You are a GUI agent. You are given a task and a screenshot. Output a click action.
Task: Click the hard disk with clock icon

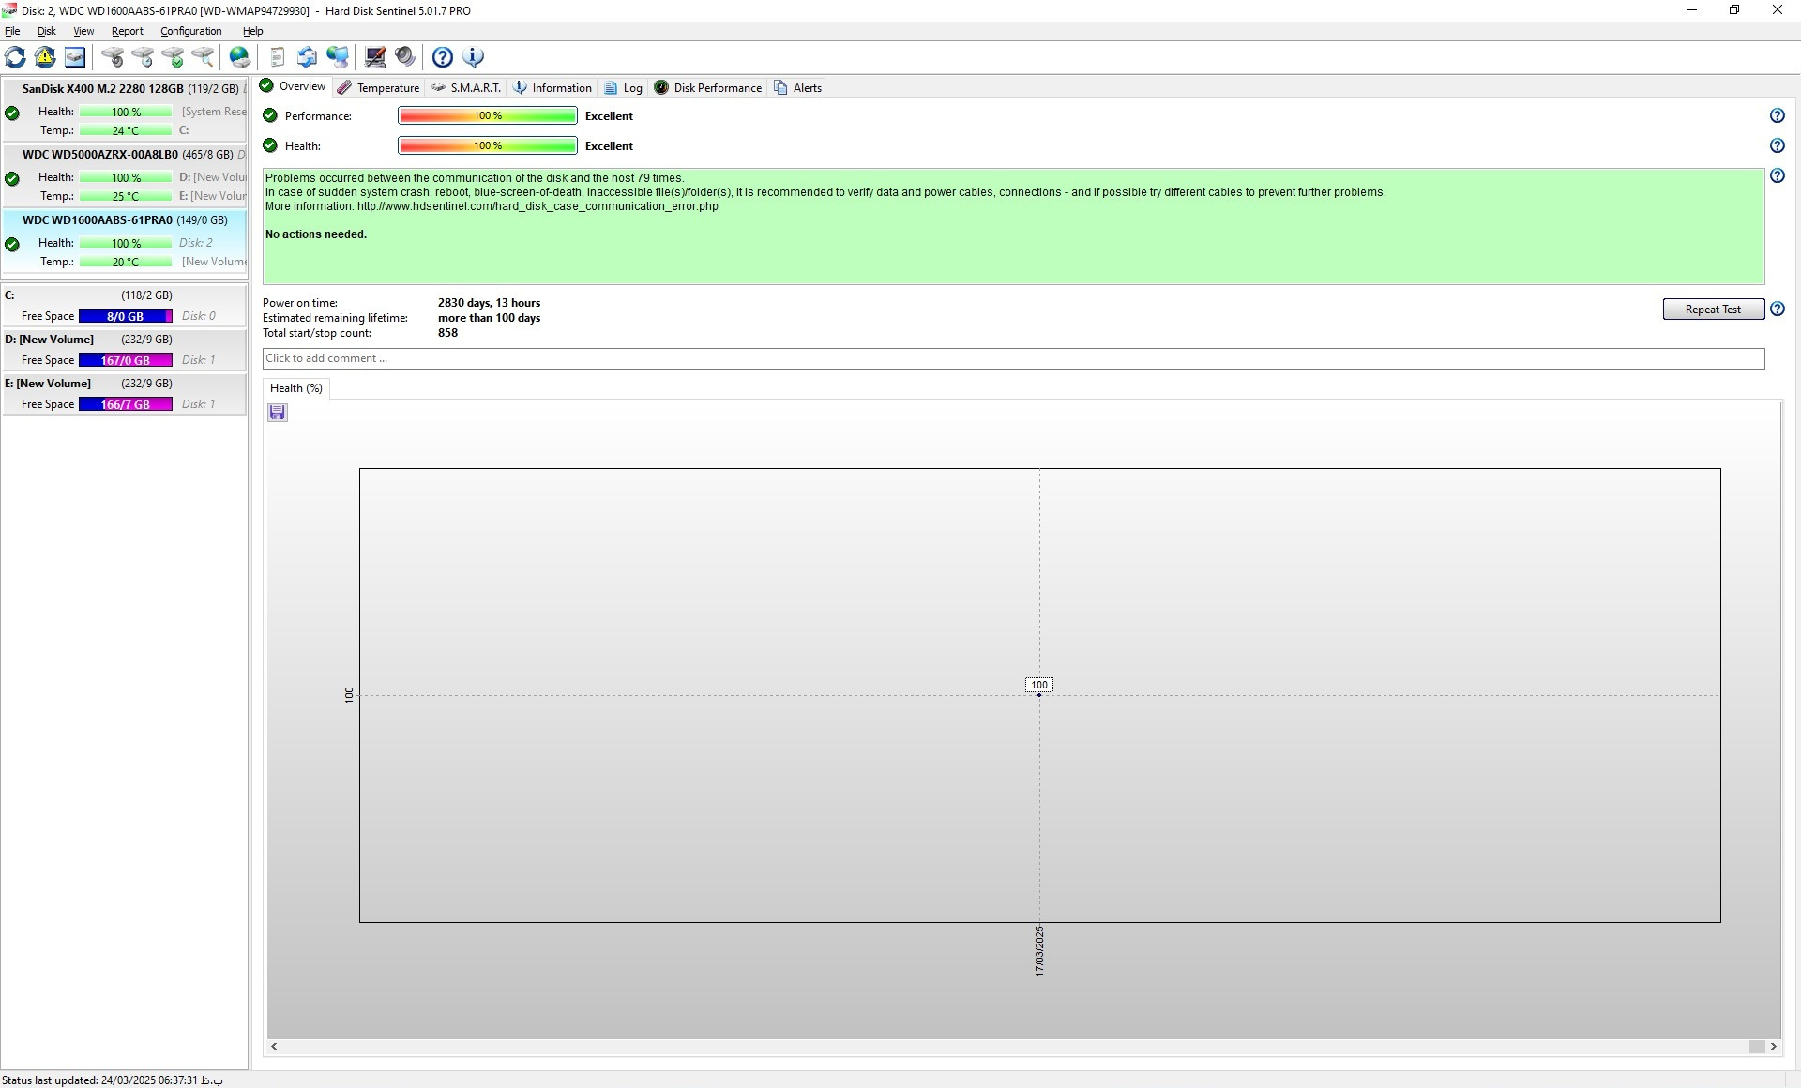(143, 57)
